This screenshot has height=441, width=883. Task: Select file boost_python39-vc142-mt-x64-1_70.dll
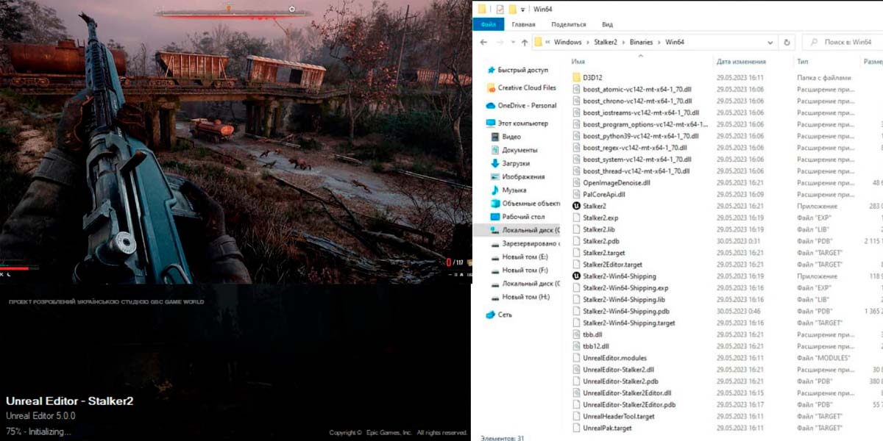(641, 136)
